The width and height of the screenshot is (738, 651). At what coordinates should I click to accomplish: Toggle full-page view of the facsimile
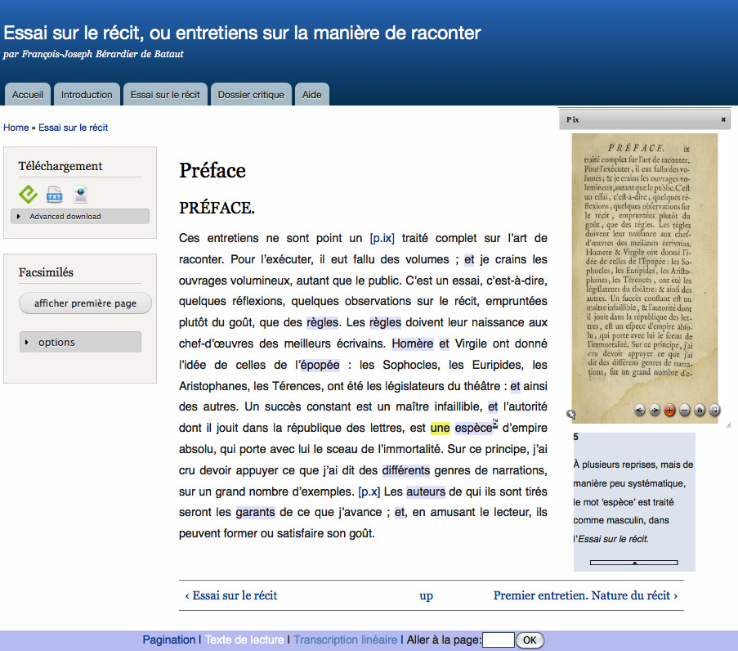coord(714,411)
